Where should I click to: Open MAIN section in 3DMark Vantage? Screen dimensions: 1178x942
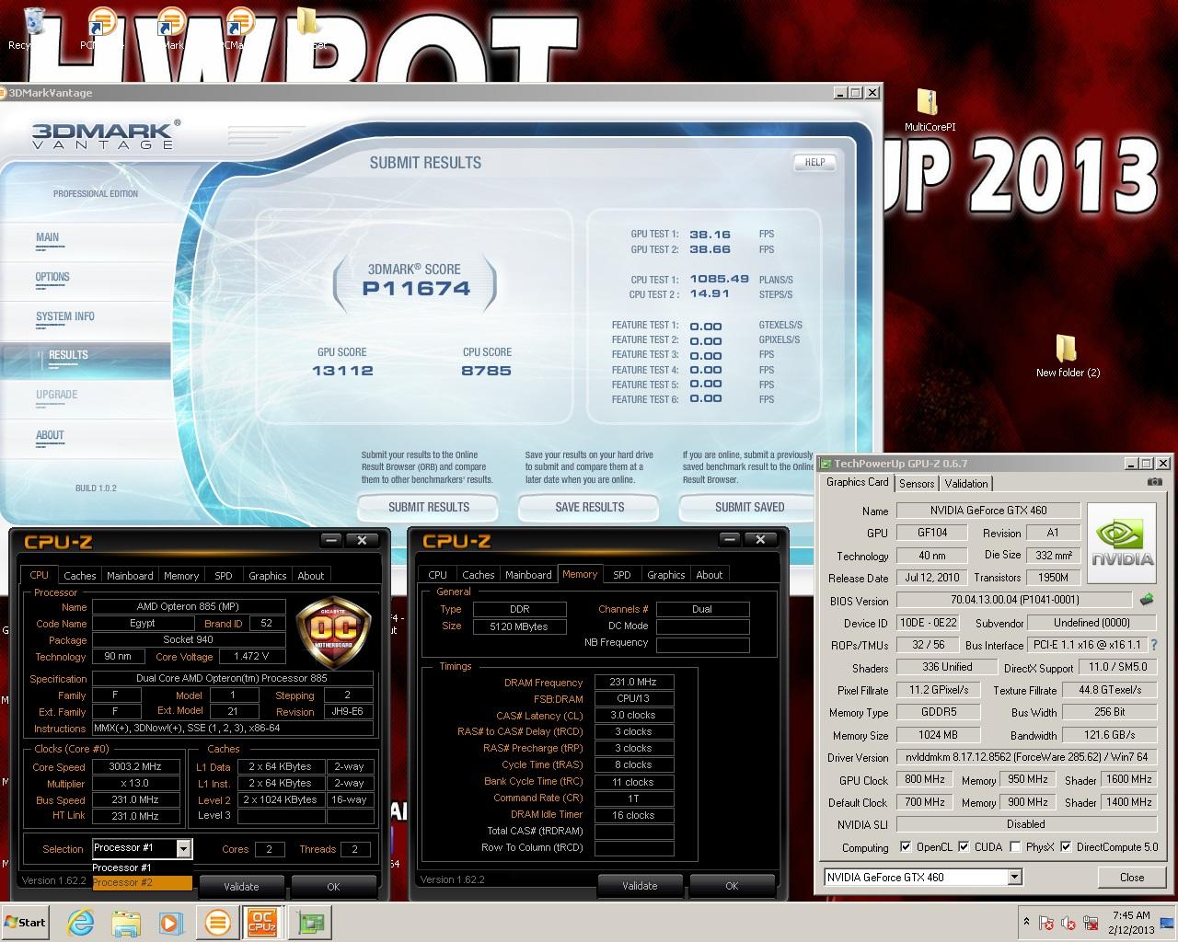(48, 237)
